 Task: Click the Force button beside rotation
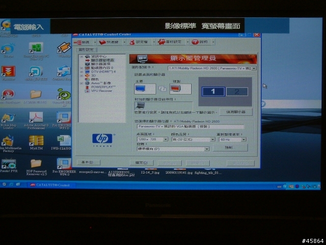coord(230,148)
